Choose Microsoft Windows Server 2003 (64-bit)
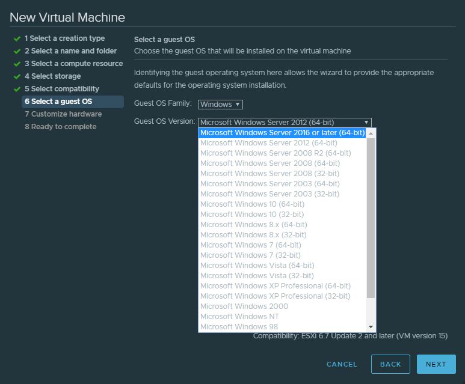The width and height of the screenshot is (465, 384). click(282, 184)
